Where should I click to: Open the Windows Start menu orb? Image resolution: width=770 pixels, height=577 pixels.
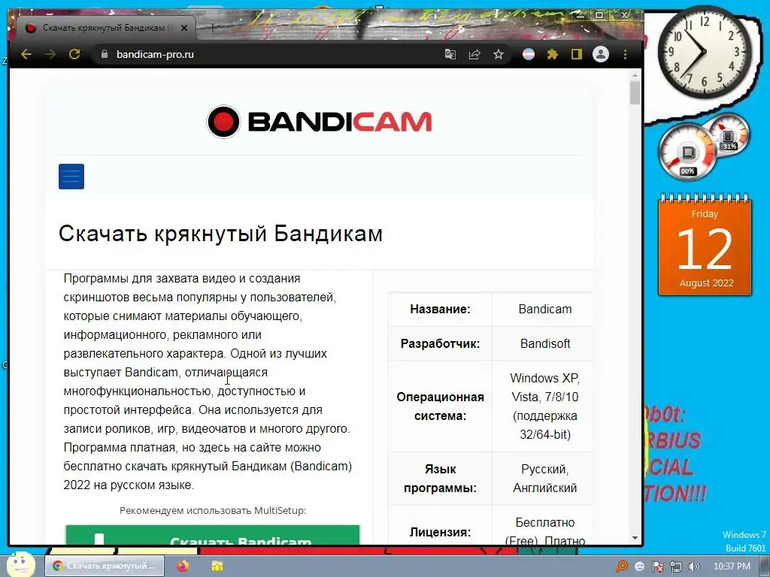click(19, 564)
